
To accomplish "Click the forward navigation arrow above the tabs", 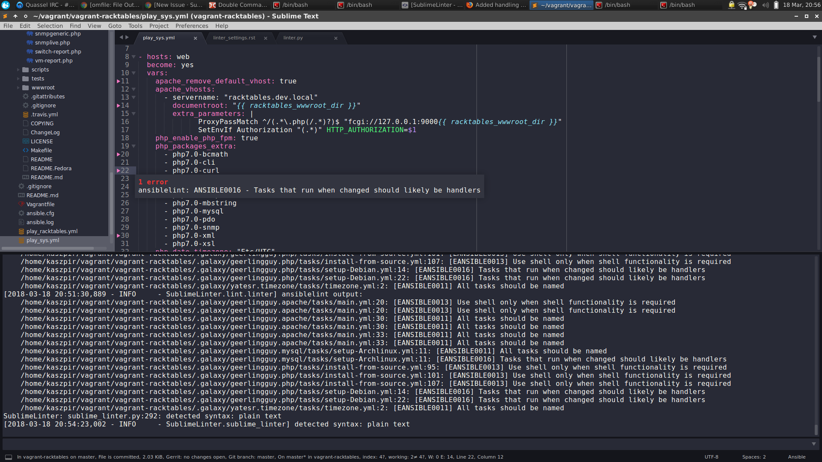I will coord(127,37).
